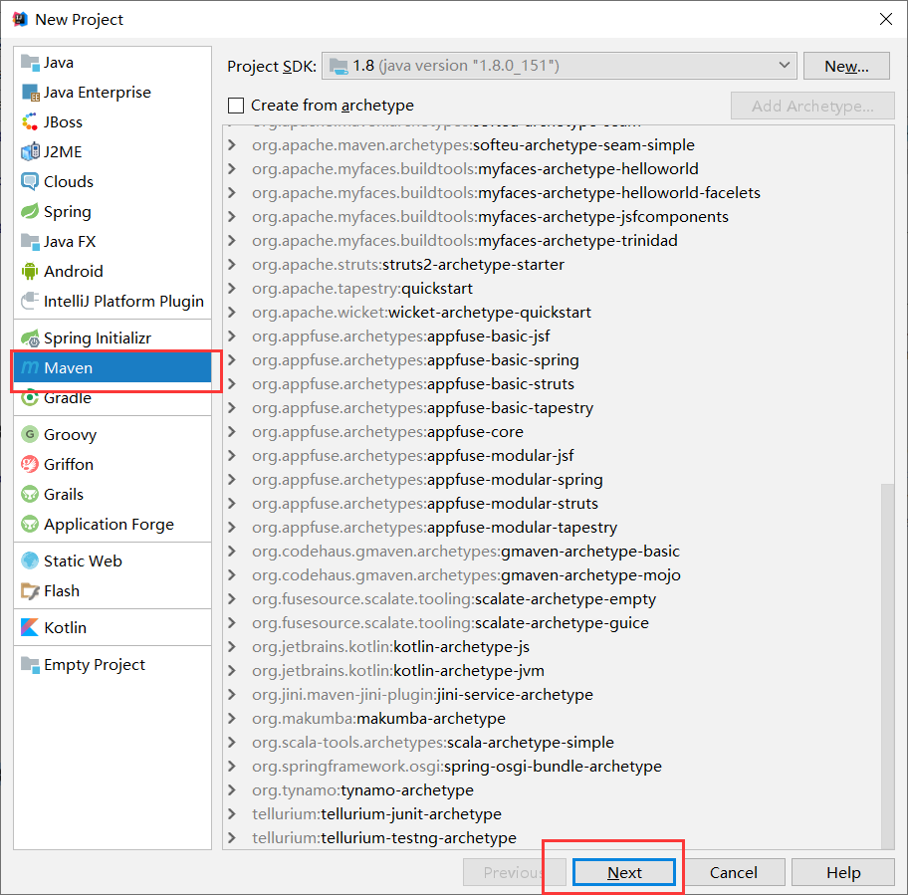908x895 pixels.
Task: Open Help for New Project
Action: click(x=843, y=872)
